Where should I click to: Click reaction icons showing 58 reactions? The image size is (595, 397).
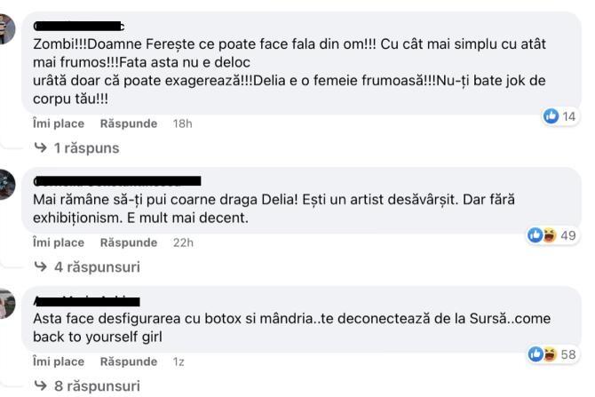(541, 354)
